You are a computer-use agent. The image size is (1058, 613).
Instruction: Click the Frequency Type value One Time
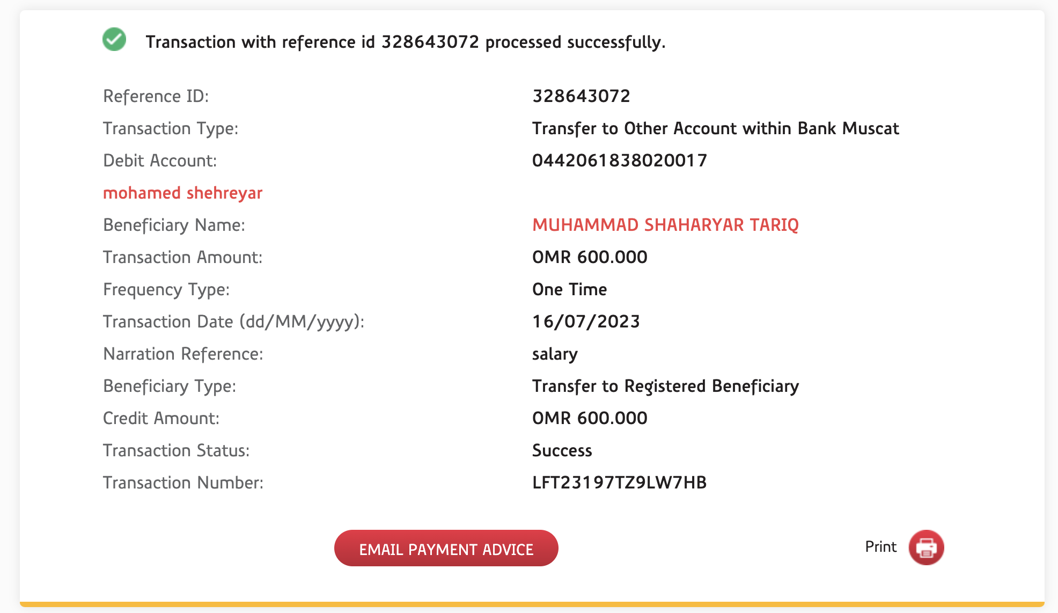point(569,289)
